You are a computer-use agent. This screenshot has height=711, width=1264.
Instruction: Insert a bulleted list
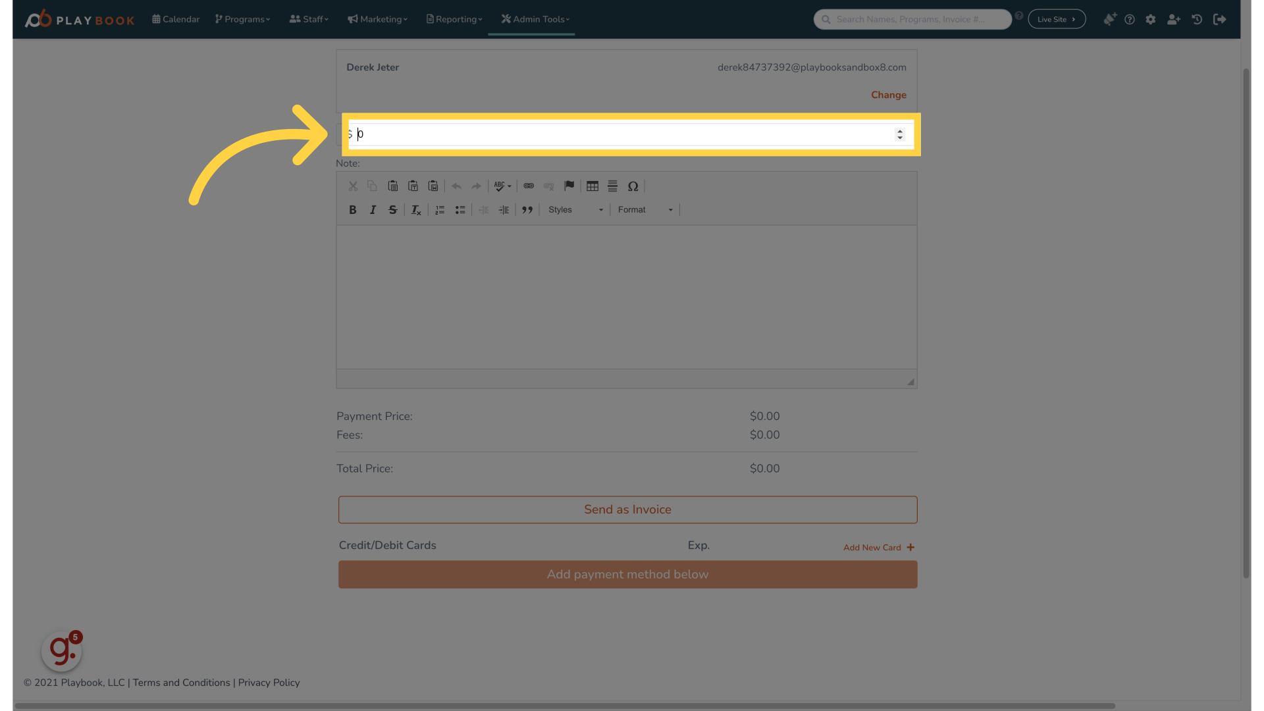coord(460,210)
